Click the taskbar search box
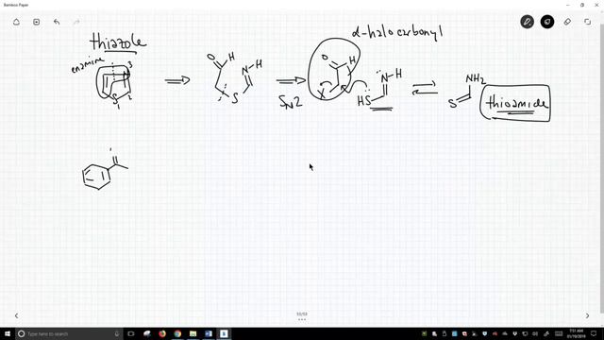 tap(69, 333)
